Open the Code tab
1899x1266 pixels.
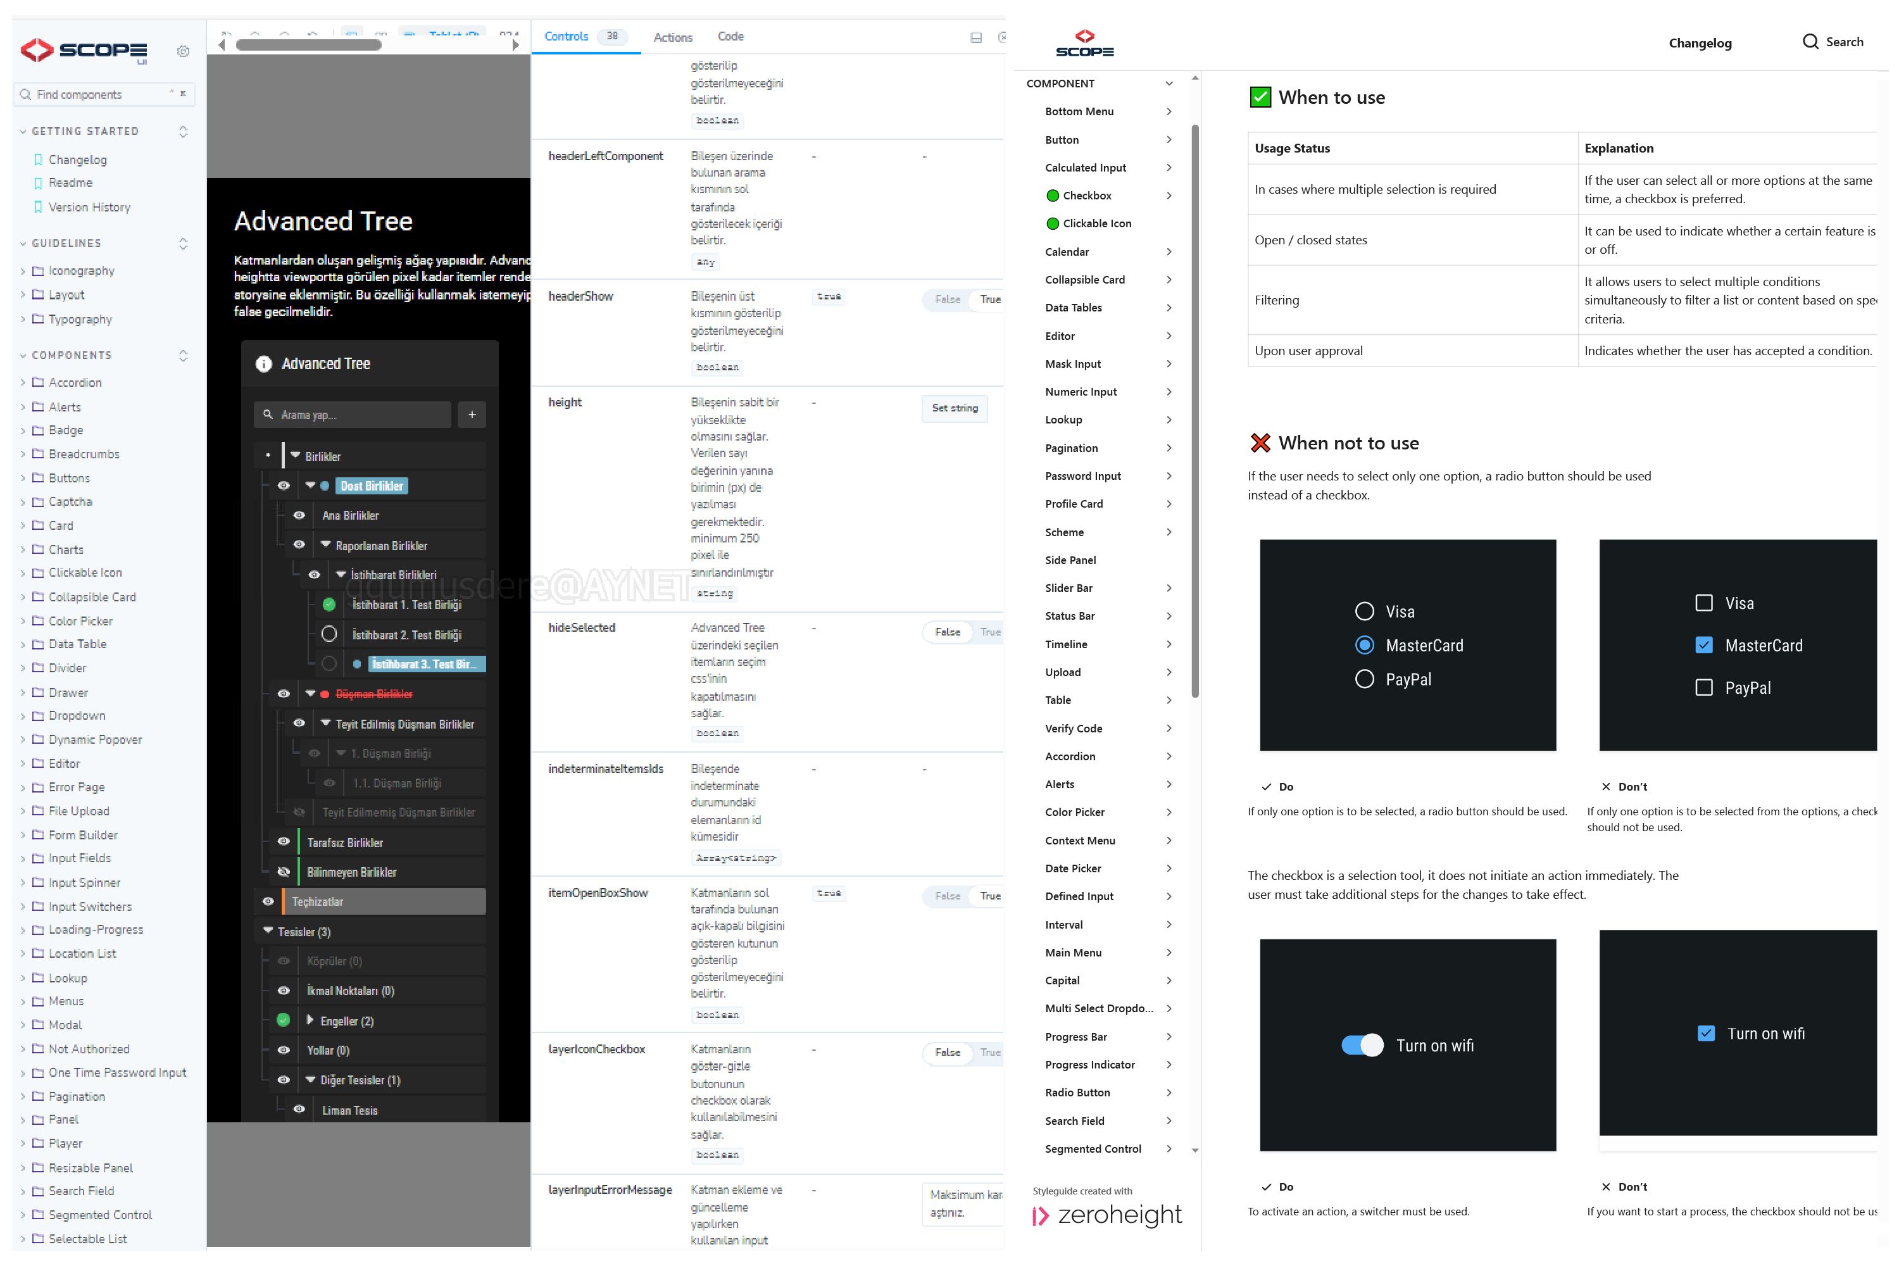[x=730, y=36]
